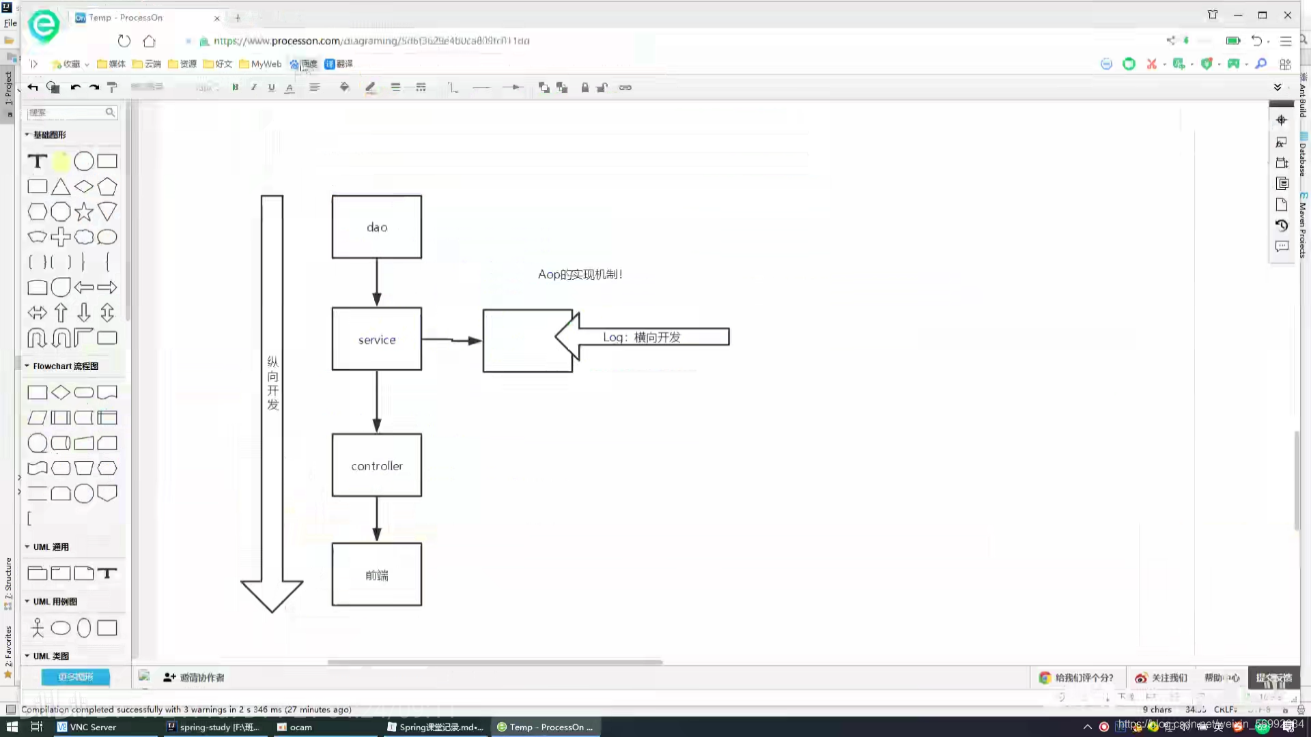Open text alignment options
Image resolution: width=1311 pixels, height=737 pixels.
pos(314,87)
